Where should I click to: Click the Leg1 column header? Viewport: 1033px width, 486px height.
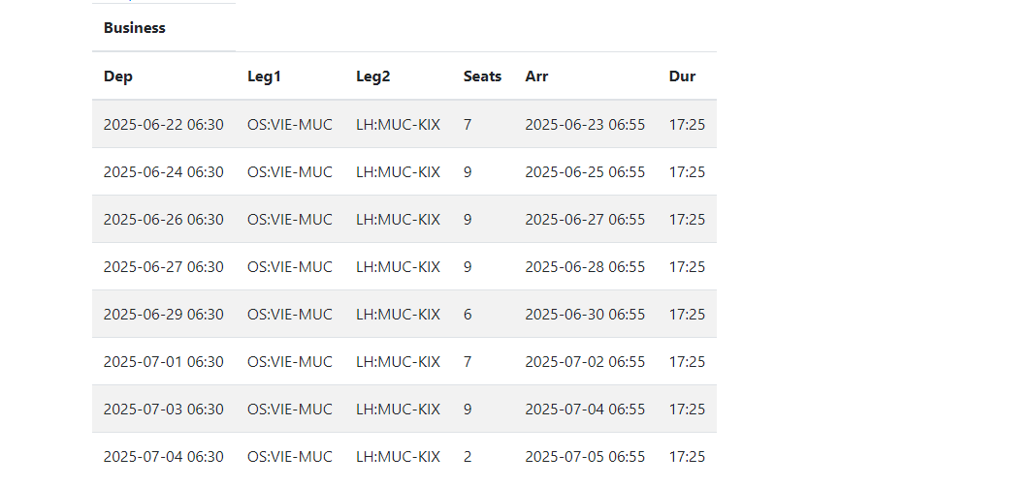(x=264, y=76)
